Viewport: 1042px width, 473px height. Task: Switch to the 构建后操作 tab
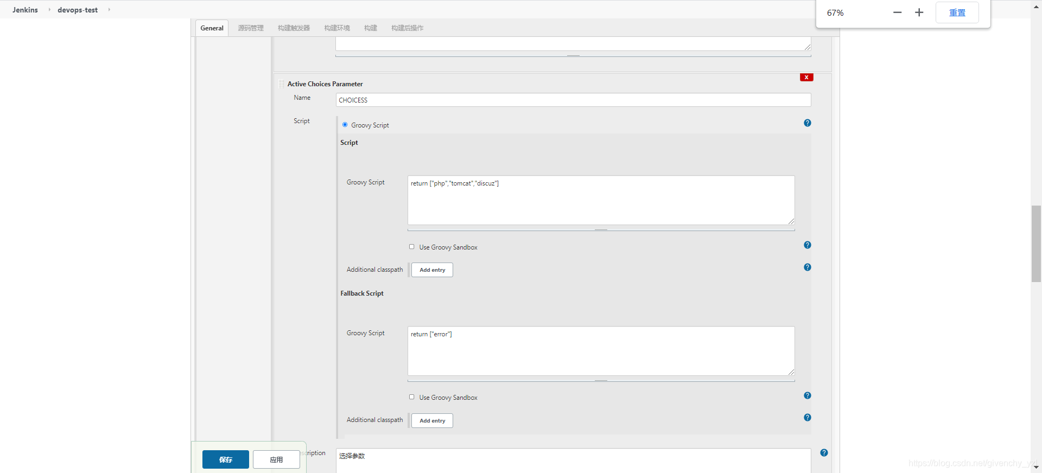tap(408, 28)
